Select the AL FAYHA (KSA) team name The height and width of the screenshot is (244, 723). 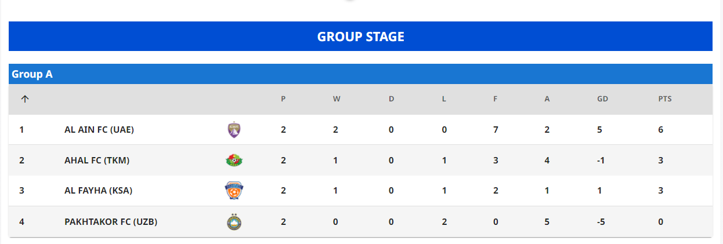(98, 191)
